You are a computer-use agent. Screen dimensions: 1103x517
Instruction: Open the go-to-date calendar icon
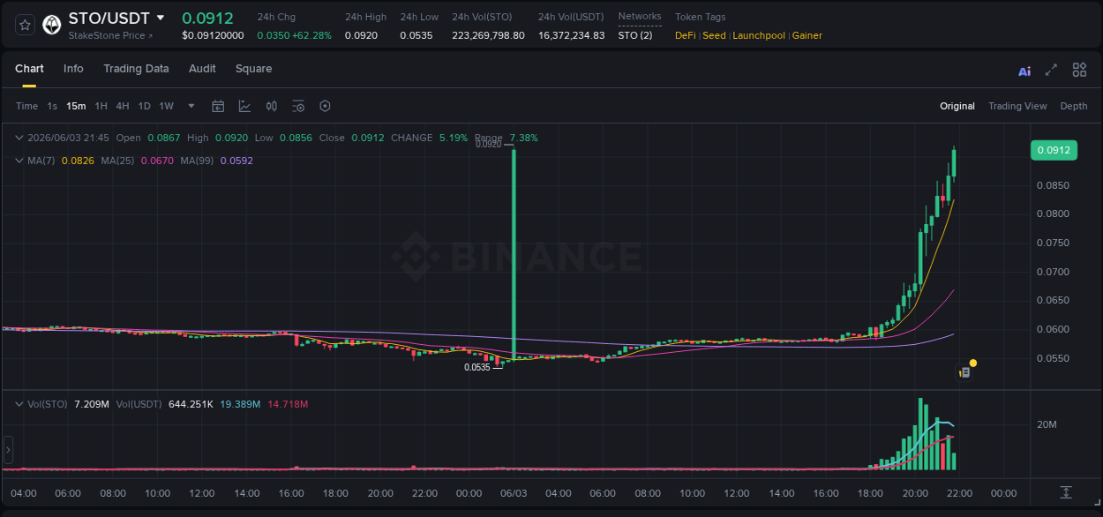218,106
